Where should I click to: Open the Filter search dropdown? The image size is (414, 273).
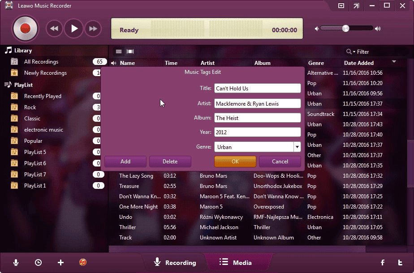pyautogui.click(x=351, y=52)
